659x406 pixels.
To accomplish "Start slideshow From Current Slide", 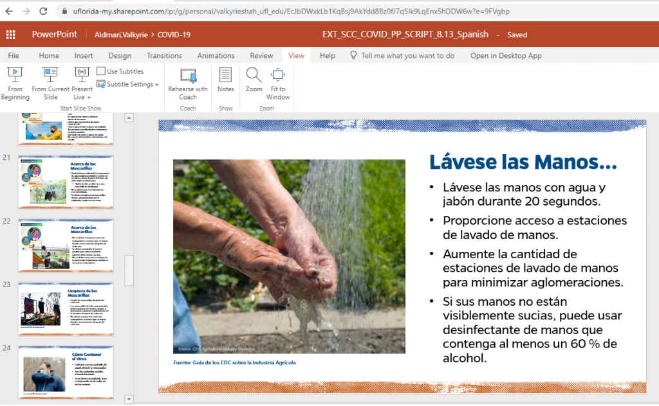I will tap(50, 84).
